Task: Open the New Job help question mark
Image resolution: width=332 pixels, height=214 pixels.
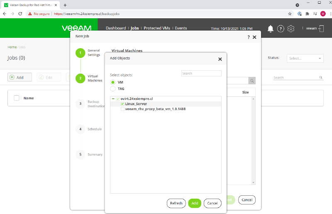Action: coord(249,37)
